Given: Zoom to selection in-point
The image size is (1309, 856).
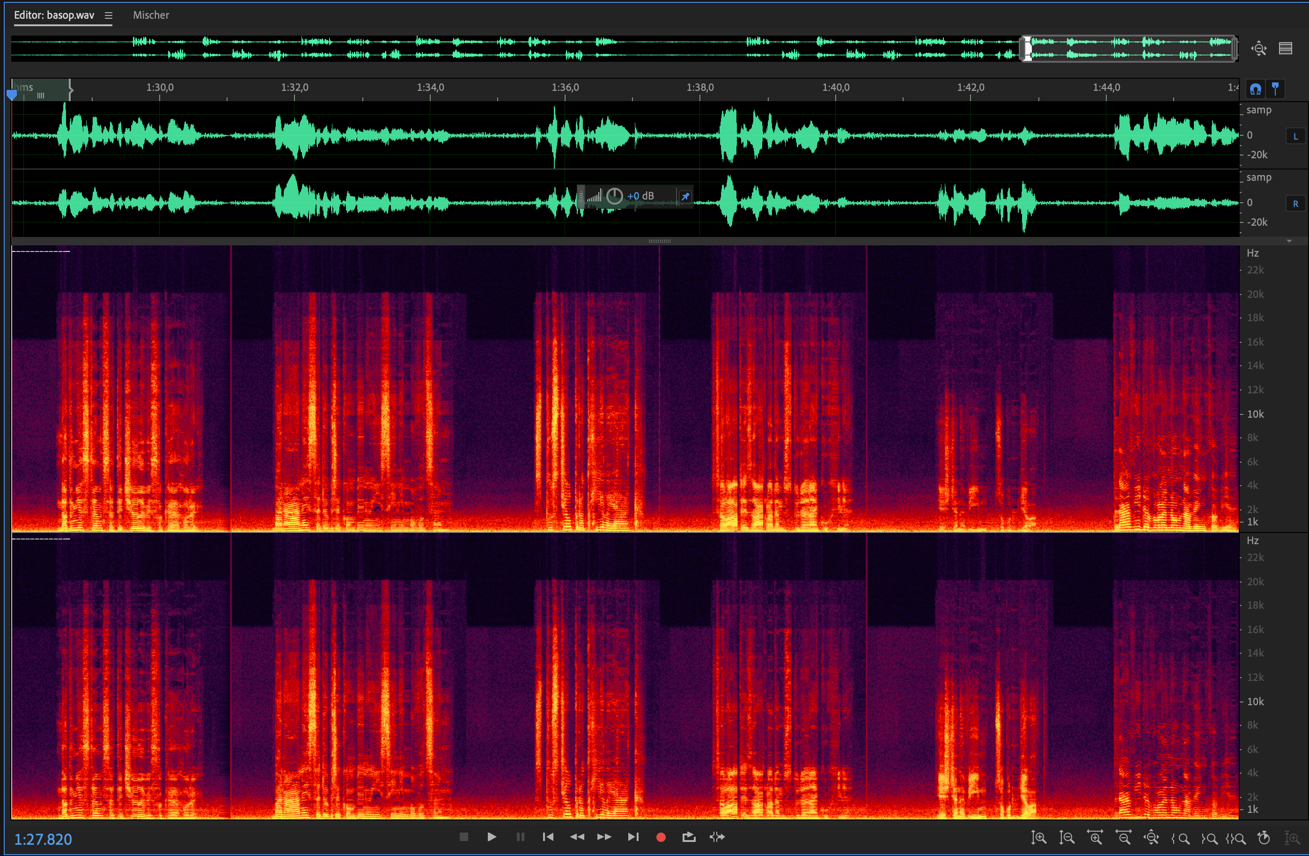Looking at the screenshot, I should coord(1180,838).
